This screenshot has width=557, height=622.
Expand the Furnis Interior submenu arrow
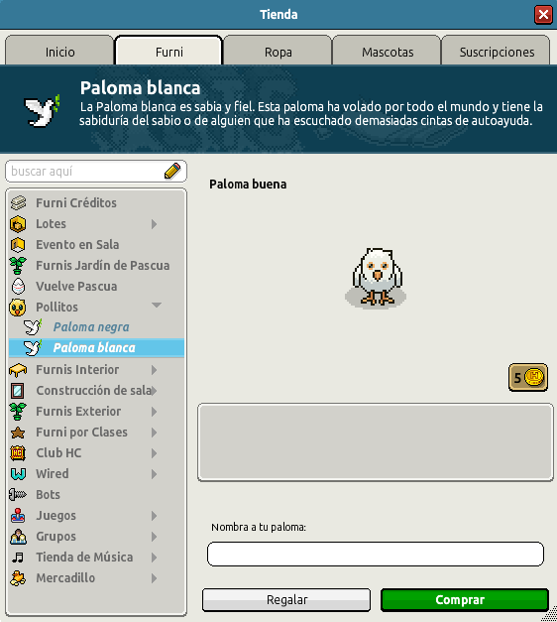pyautogui.click(x=155, y=370)
